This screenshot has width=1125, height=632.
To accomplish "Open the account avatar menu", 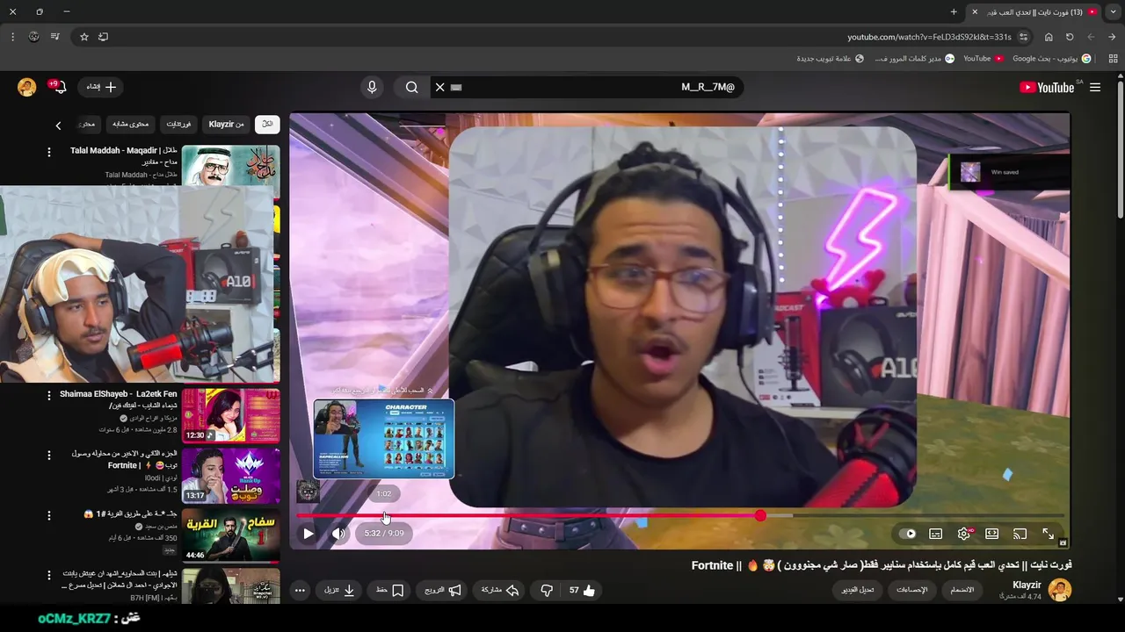I will (27, 87).
